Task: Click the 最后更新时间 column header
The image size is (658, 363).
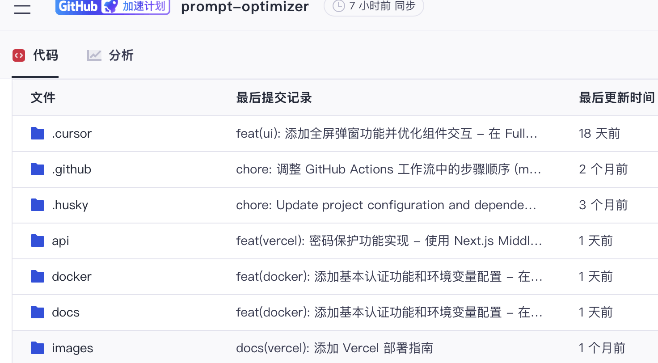Action: pos(617,97)
